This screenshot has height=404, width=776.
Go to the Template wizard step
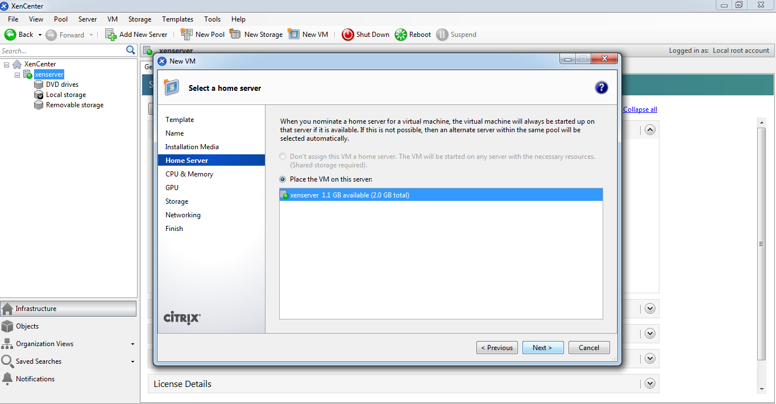pyautogui.click(x=180, y=120)
